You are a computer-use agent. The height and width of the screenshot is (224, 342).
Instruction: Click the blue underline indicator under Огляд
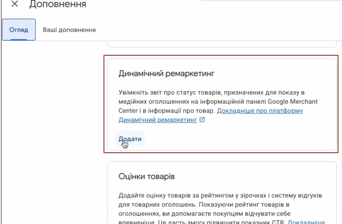click(x=19, y=40)
